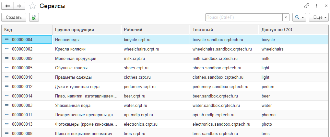
Task: Copy link using the chain icon
Action: (306, 6)
